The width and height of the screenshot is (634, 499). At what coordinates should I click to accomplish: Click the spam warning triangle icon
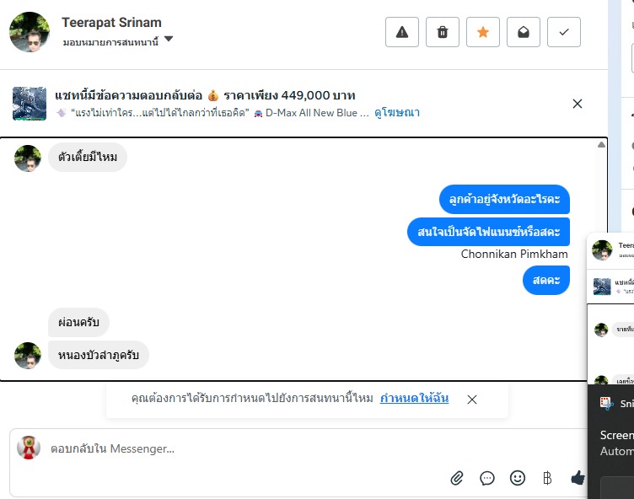402,32
